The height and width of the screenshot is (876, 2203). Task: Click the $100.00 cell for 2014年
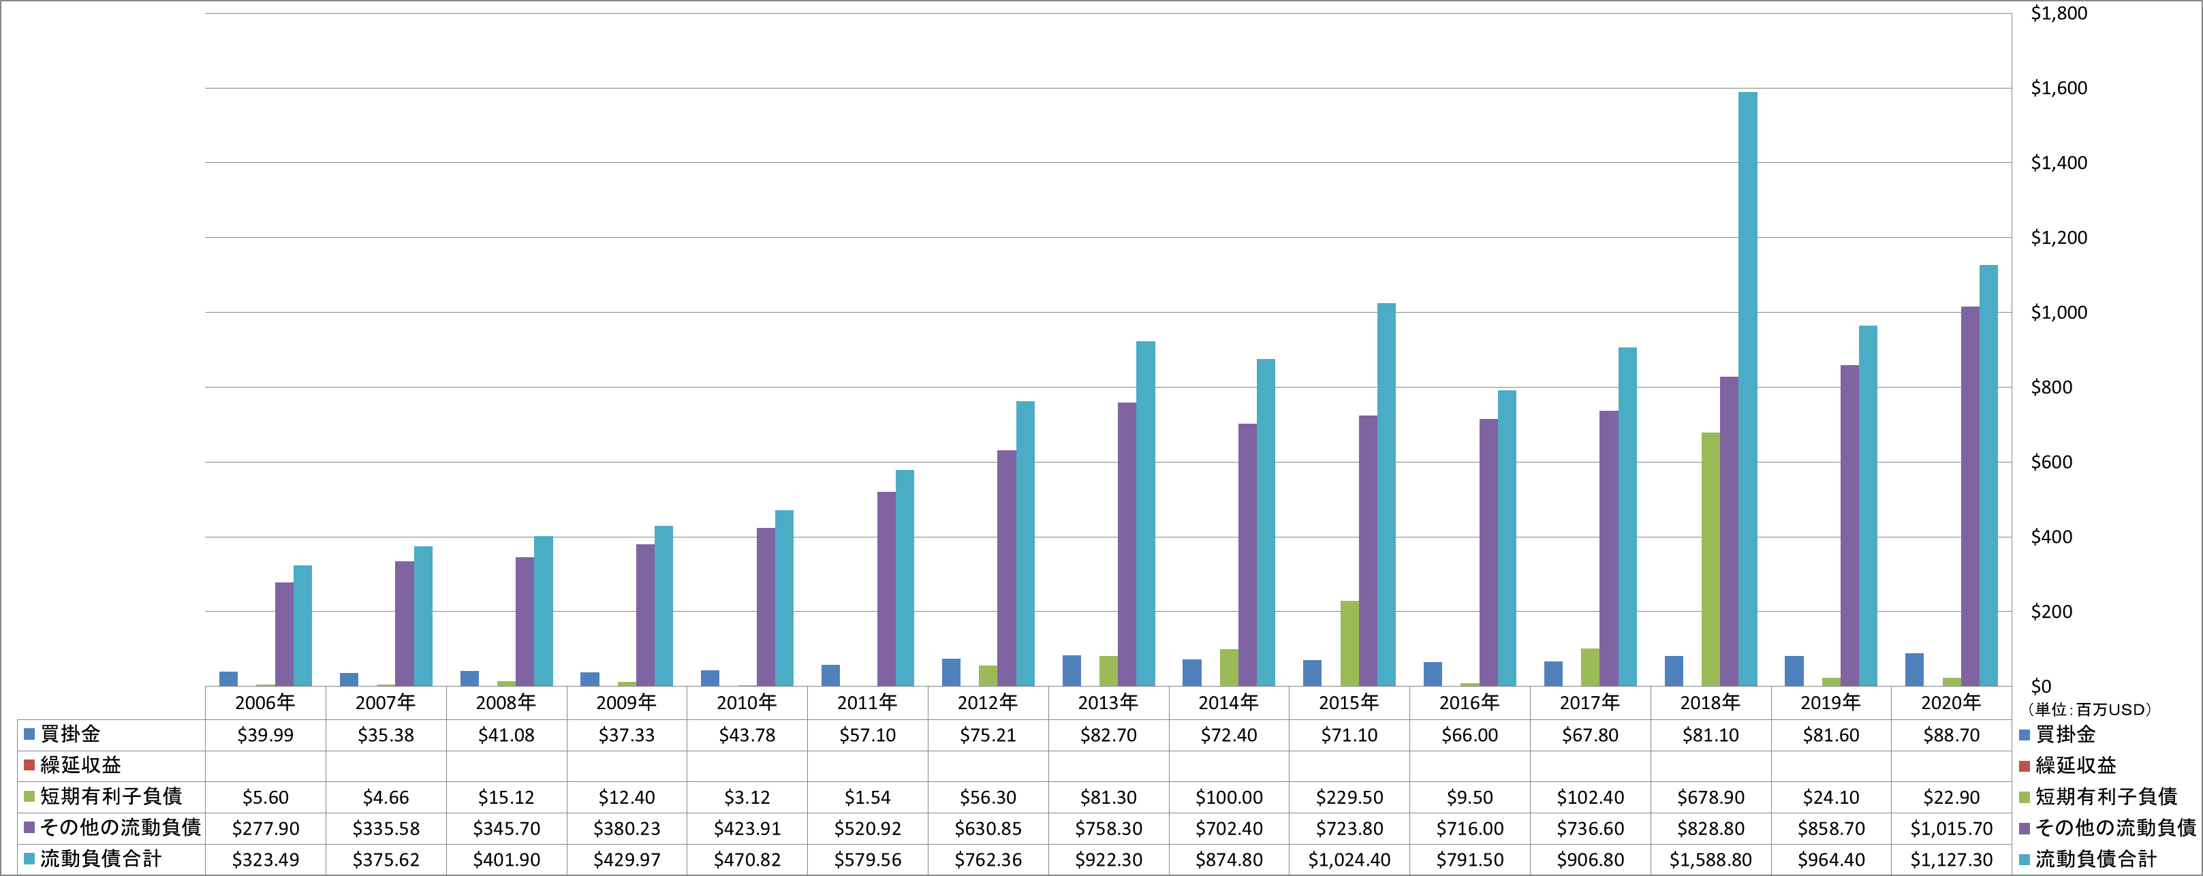(x=1229, y=797)
